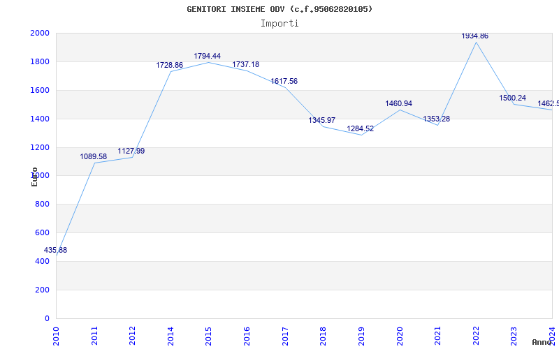Image resolution: width=559 pixels, height=349 pixels.
Task: Select the 1353.28 data label
Action: point(436,119)
